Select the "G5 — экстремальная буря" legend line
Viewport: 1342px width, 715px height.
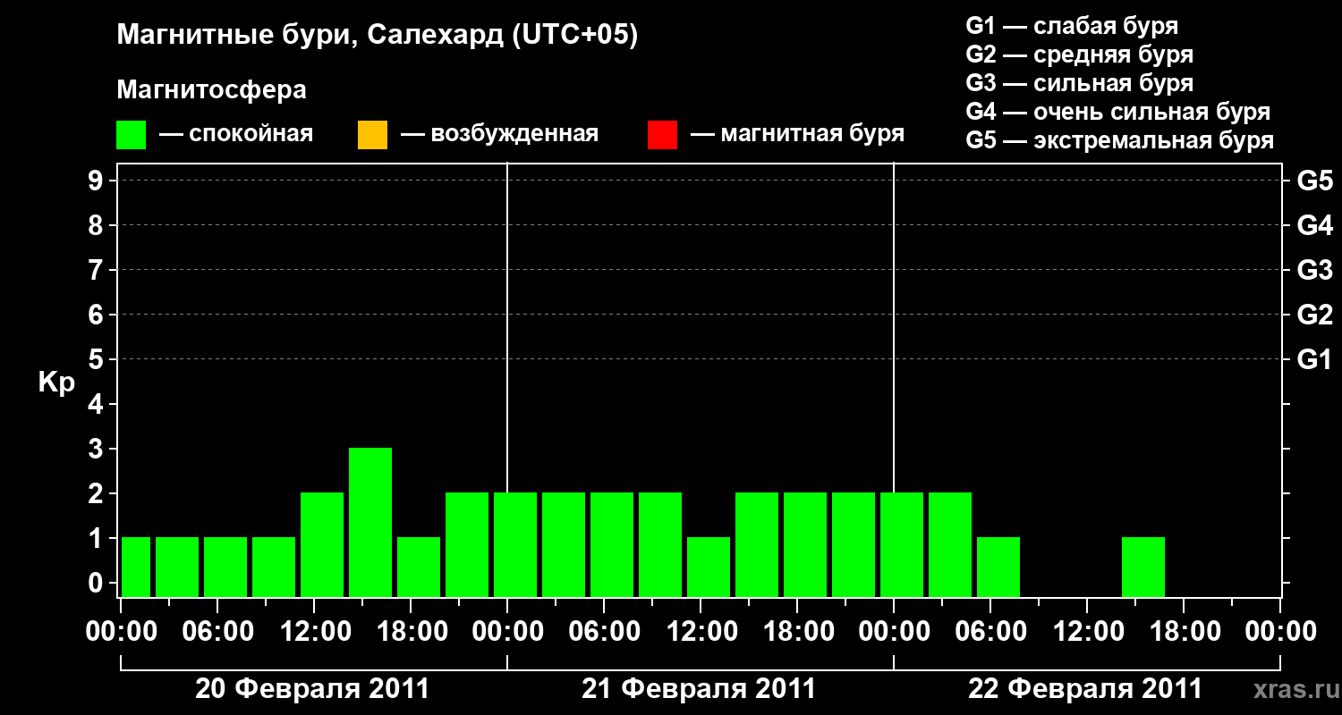tap(1120, 140)
